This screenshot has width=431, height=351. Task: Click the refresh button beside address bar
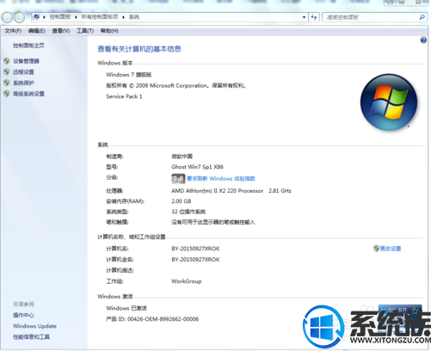[x=314, y=17]
